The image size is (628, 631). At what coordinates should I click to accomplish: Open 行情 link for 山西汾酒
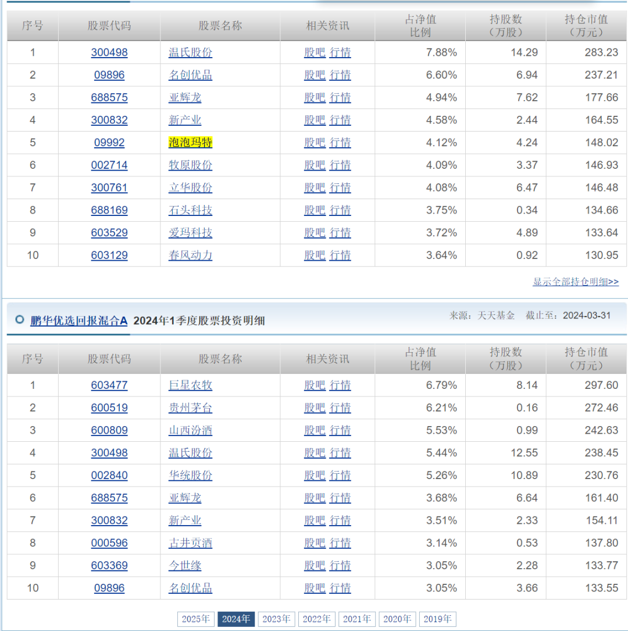click(x=340, y=430)
